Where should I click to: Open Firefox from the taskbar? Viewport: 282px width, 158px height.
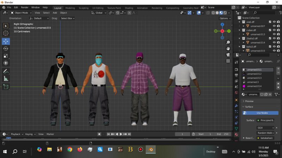(x=80, y=150)
